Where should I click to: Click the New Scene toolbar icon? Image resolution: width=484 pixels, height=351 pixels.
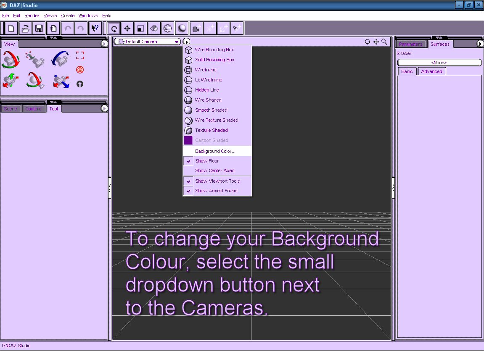11,29
